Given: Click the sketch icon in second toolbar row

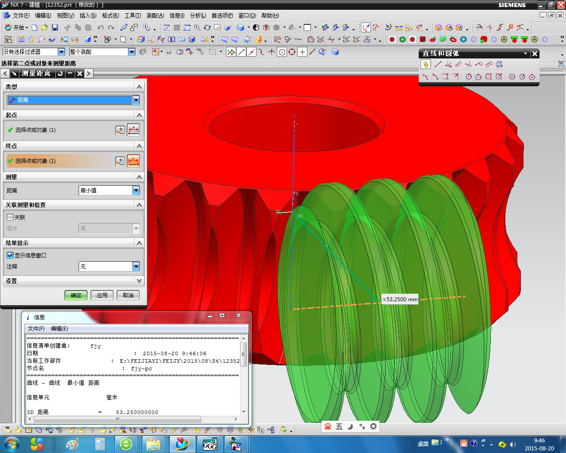Looking at the screenshot, I should [x=8, y=39].
